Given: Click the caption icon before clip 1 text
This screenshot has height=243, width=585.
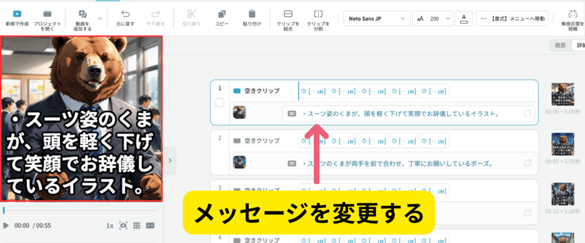Looking at the screenshot, I should pos(292,114).
